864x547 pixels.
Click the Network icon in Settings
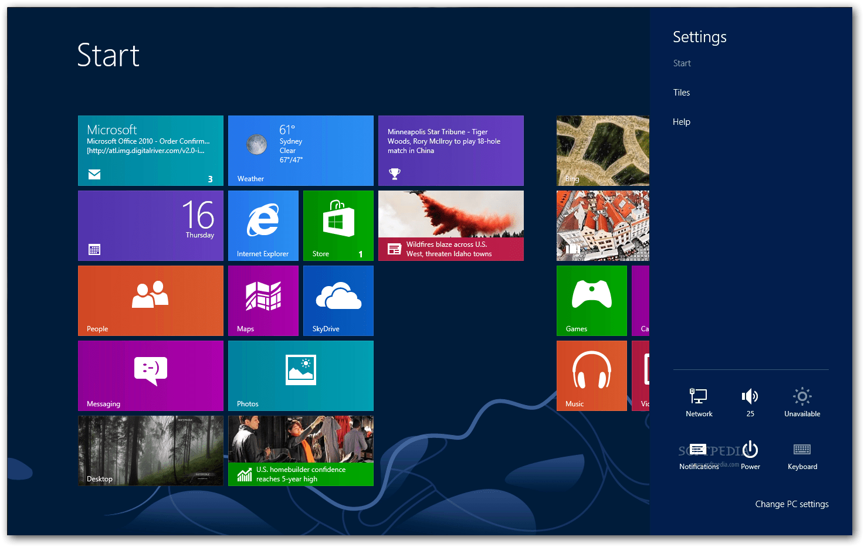(x=699, y=396)
